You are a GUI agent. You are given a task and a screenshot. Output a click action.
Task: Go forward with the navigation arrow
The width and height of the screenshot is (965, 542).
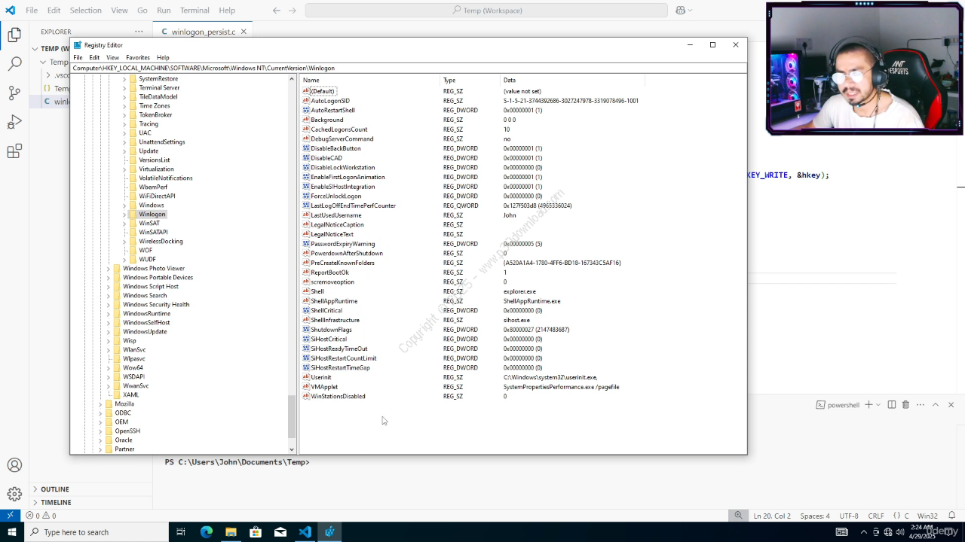[x=293, y=11]
